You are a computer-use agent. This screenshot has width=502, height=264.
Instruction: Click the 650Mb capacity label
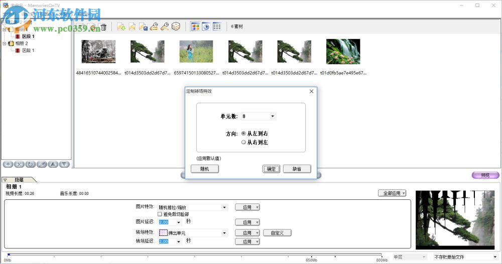pyautogui.click(x=312, y=260)
